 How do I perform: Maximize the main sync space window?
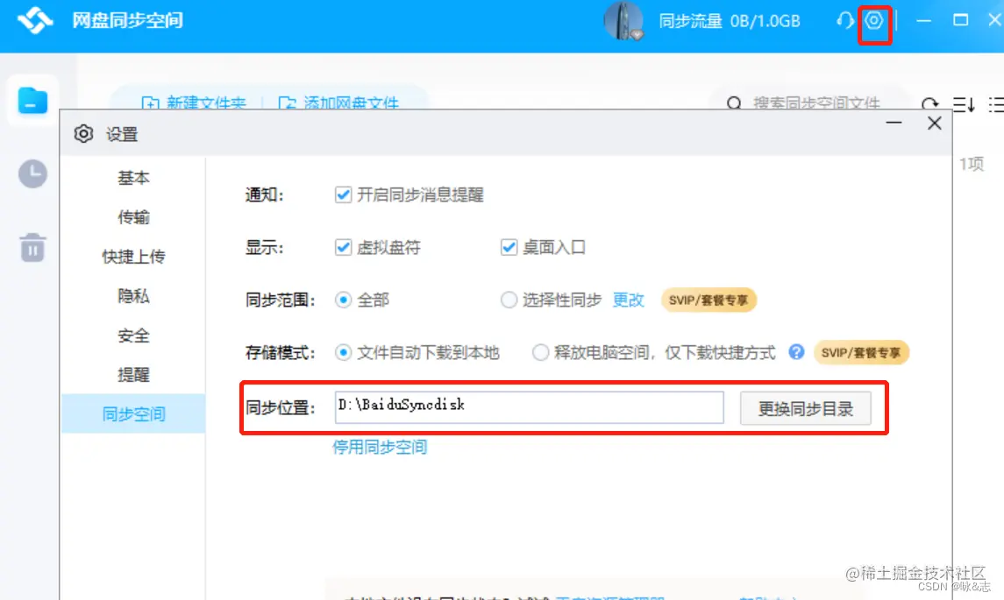960,20
